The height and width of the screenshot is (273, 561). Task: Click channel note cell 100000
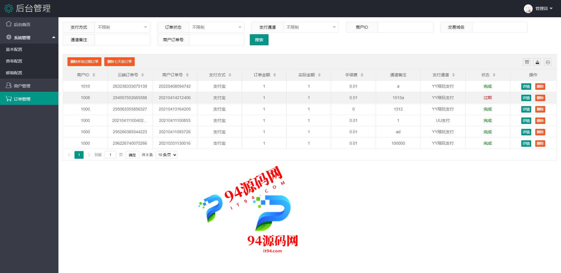coord(398,143)
